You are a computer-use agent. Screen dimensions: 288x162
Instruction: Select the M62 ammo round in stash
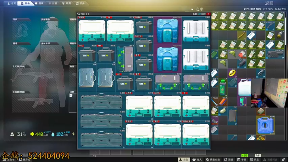242,35
